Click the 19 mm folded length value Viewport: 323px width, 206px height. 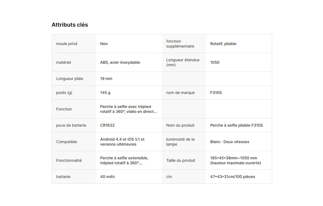106,79
